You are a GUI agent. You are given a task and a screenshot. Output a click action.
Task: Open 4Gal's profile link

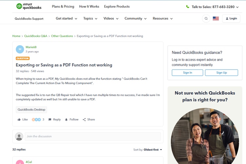pos(29,162)
